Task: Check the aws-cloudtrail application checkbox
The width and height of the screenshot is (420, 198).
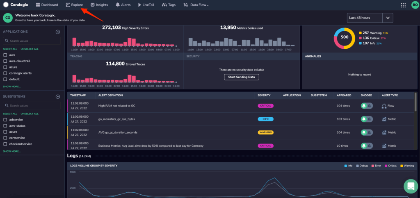Action: [5, 61]
